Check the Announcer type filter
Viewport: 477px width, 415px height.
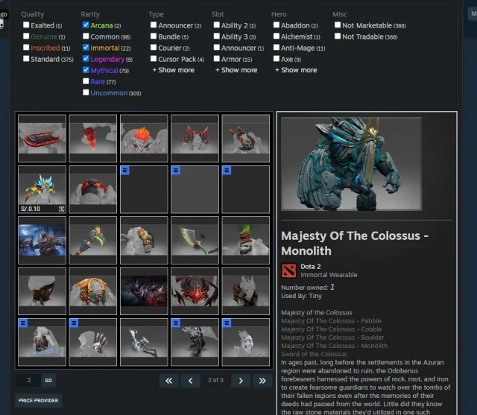pyautogui.click(x=154, y=25)
